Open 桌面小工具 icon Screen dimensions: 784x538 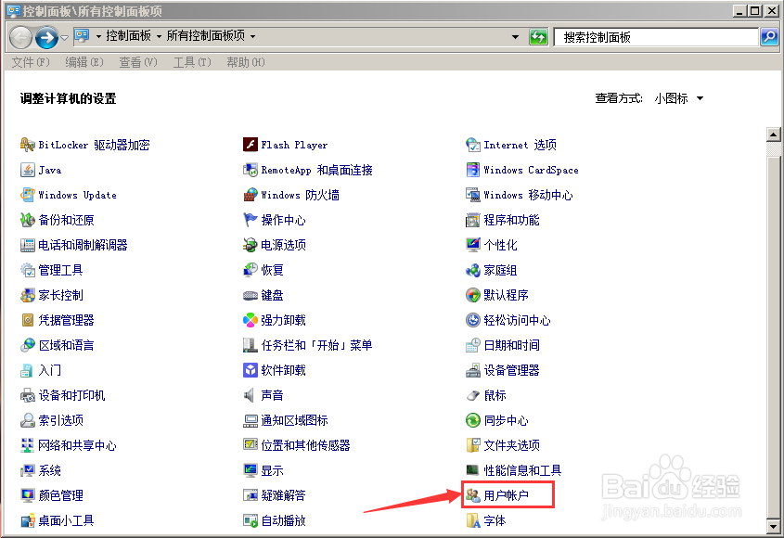[x=27, y=520]
